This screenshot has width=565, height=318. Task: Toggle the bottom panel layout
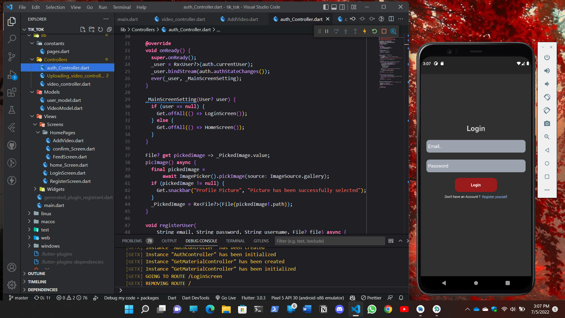coord(334,7)
